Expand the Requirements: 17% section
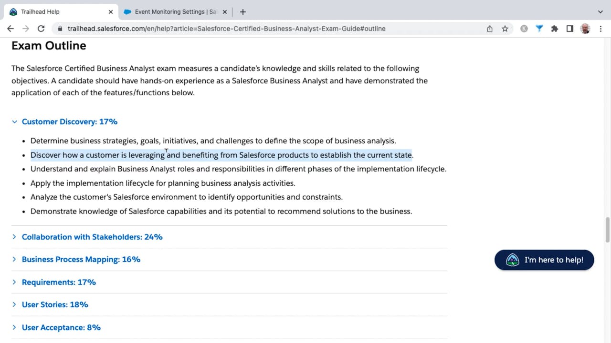Image resolution: width=611 pixels, height=343 pixels. (59, 282)
